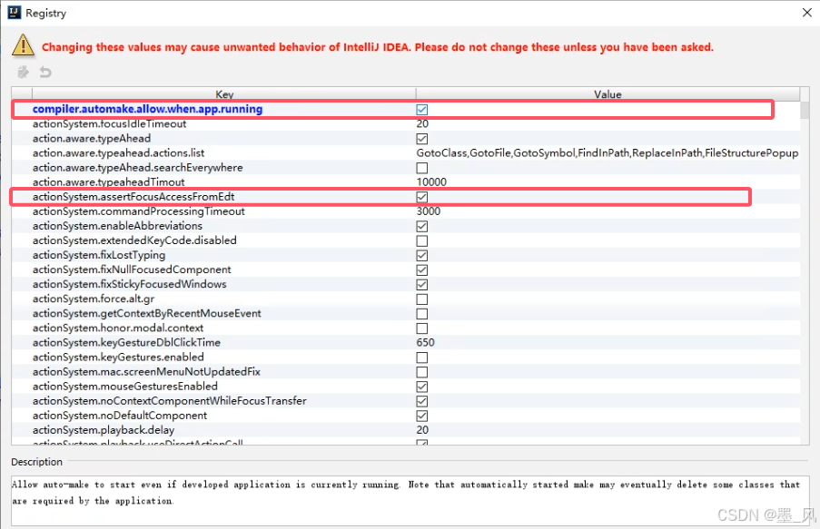Select actionSystem.playback.delay key
Viewport: 820px width, 529px height.
[104, 431]
